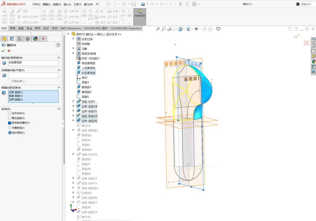The height and width of the screenshot is (221, 316).
Task: Open the FeatureManager design tree tab icon
Action: [x=4, y=39]
